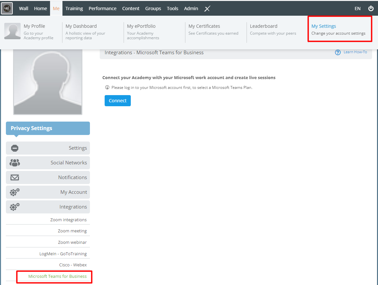Select Zoom webinar integration
The image size is (378, 285).
point(72,243)
